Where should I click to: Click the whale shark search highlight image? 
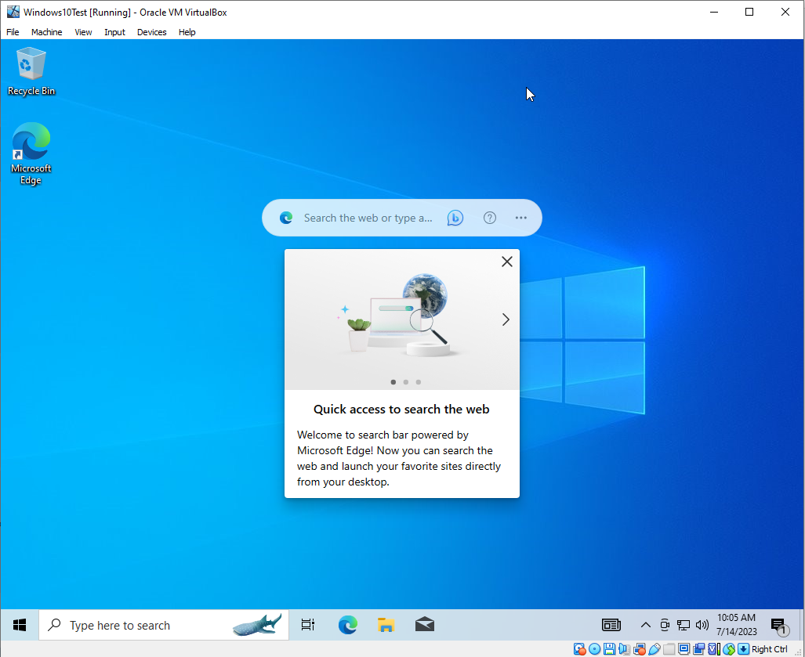point(257,624)
